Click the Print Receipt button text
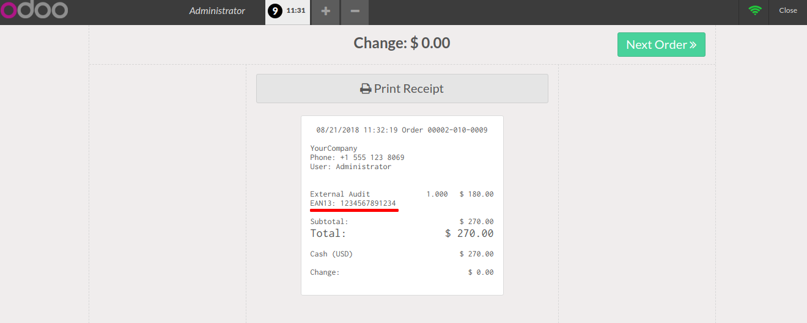The width and height of the screenshot is (807, 323). (x=409, y=89)
